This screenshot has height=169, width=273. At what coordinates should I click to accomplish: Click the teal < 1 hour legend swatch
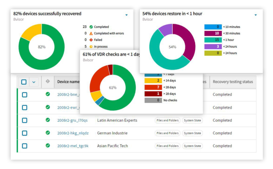[212, 40]
